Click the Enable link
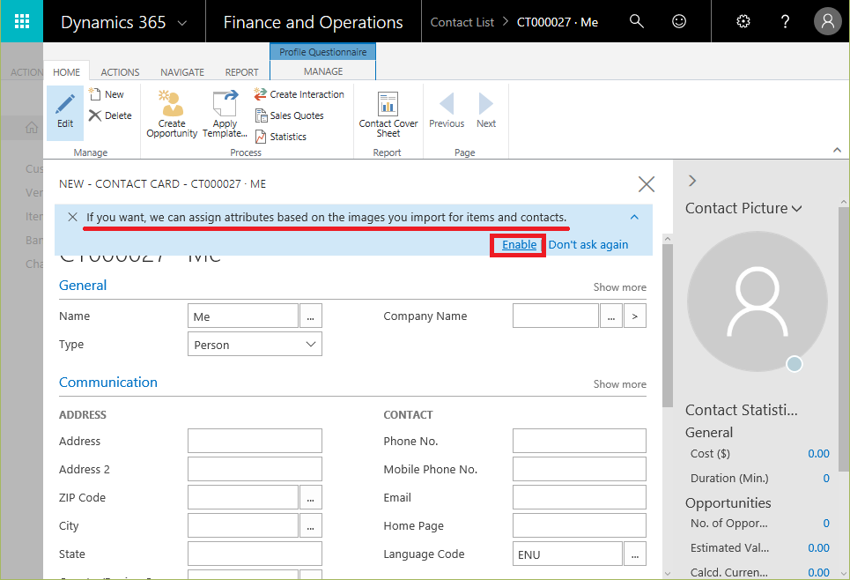 coord(519,245)
